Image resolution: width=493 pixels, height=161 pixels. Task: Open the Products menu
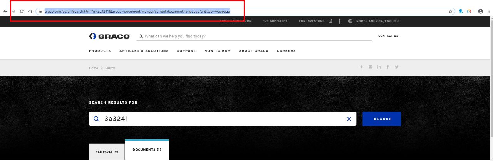coord(100,51)
